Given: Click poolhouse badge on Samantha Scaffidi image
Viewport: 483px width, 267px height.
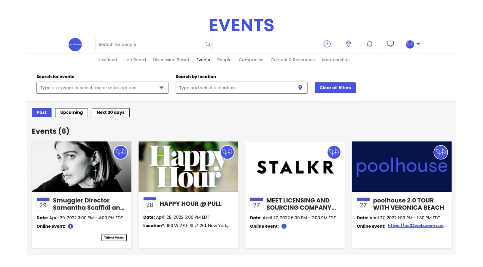Looking at the screenshot, I should (x=120, y=152).
